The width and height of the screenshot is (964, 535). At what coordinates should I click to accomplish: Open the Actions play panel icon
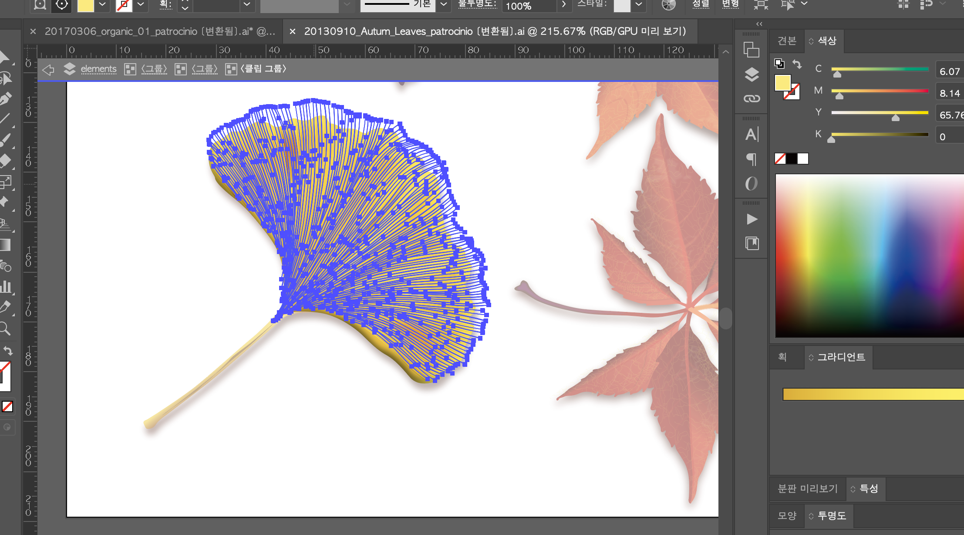click(x=752, y=219)
